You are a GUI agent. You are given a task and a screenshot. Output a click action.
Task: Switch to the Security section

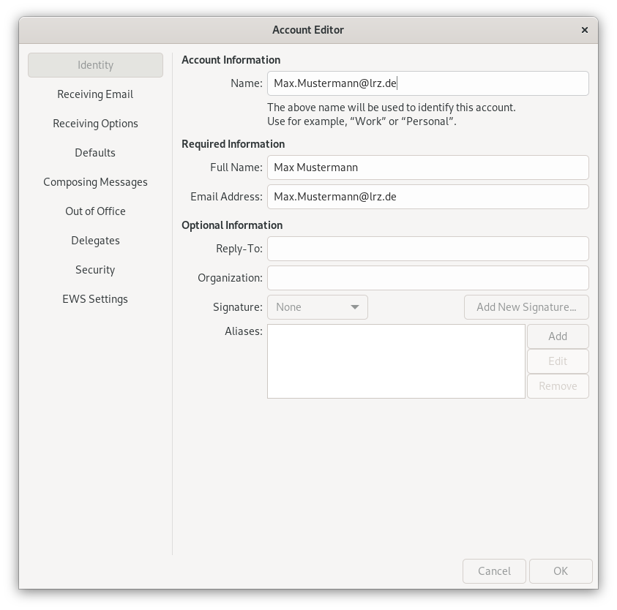click(x=95, y=270)
